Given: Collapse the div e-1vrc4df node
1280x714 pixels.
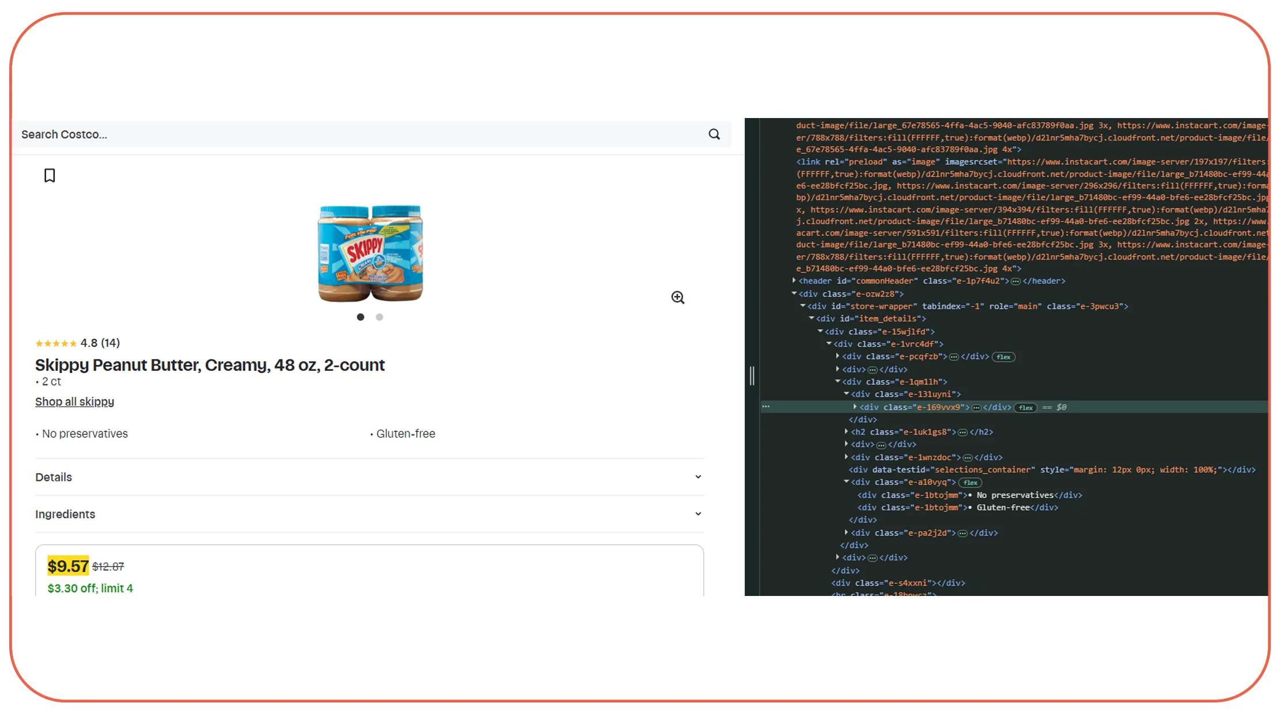Looking at the screenshot, I should (x=829, y=344).
